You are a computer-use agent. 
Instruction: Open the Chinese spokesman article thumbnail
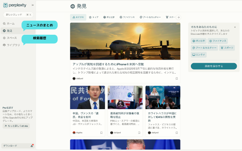click(x=87, y=97)
